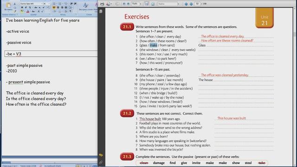The height and width of the screenshot is (167, 297).
Task: Toggle italic formatting in Word
Action: click(x=26, y=7)
